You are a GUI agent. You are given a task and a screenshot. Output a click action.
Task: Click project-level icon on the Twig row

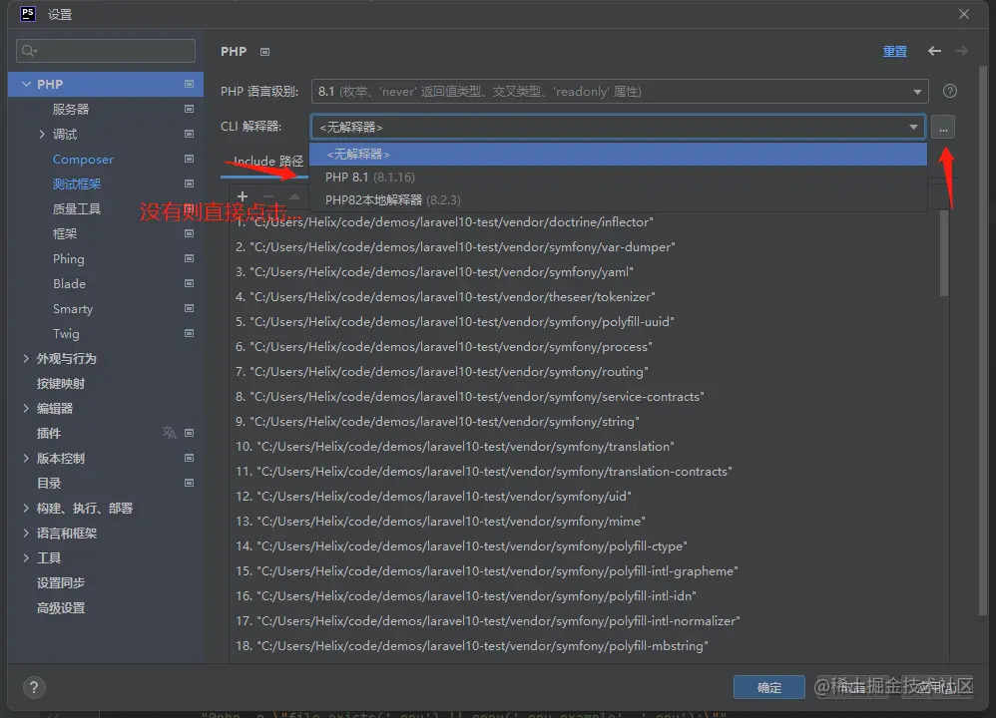[x=189, y=333]
